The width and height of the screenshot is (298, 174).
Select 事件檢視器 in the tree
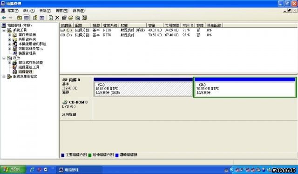pyautogui.click(x=27, y=35)
